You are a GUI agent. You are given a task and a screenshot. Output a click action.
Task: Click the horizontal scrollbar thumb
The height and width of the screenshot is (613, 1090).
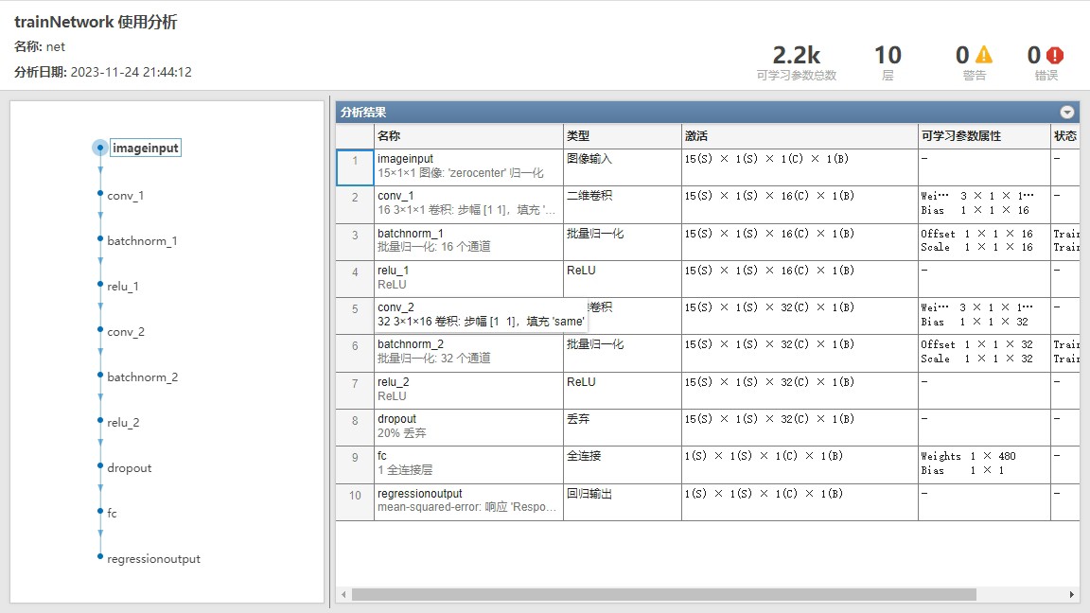(x=664, y=594)
